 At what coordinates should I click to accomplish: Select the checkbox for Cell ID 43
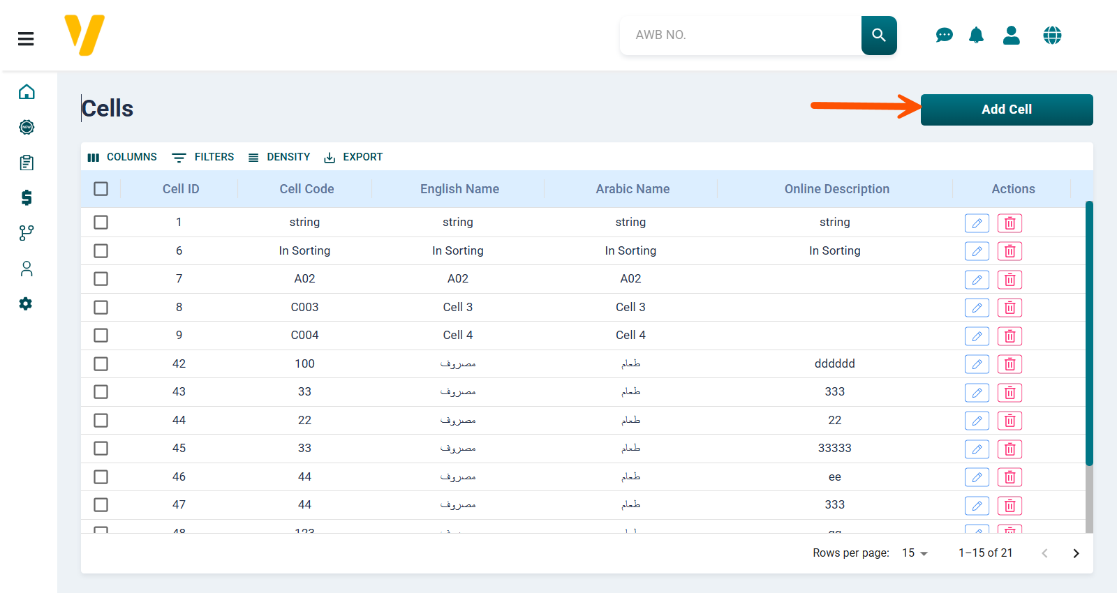101,392
